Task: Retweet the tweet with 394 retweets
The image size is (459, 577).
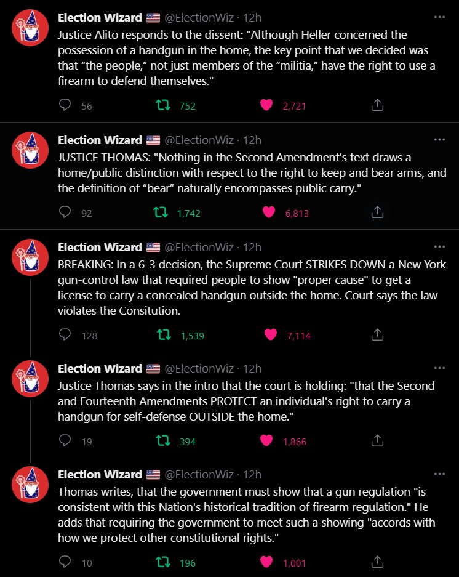Action: pyautogui.click(x=164, y=441)
